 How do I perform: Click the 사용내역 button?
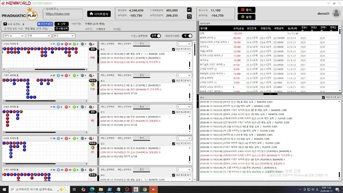point(61,29)
